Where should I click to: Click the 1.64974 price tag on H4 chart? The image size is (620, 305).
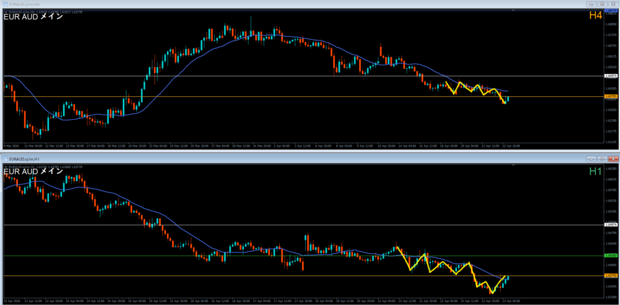pos(611,76)
